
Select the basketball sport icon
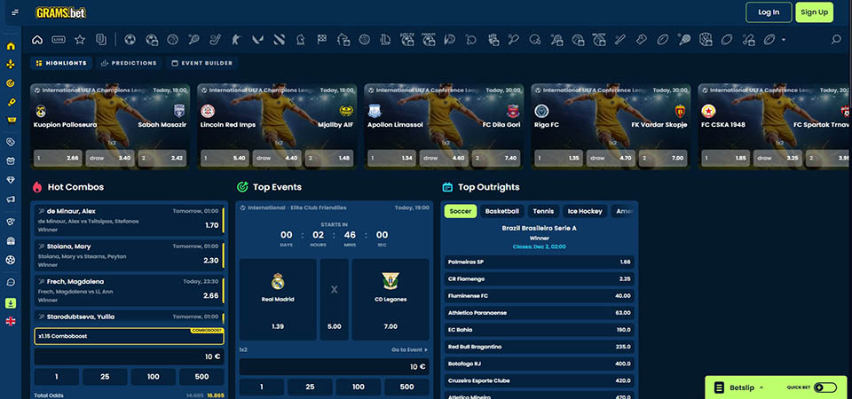[x=173, y=40]
